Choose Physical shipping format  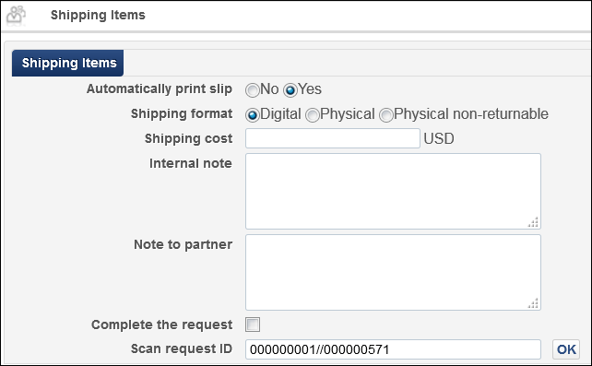(x=313, y=114)
